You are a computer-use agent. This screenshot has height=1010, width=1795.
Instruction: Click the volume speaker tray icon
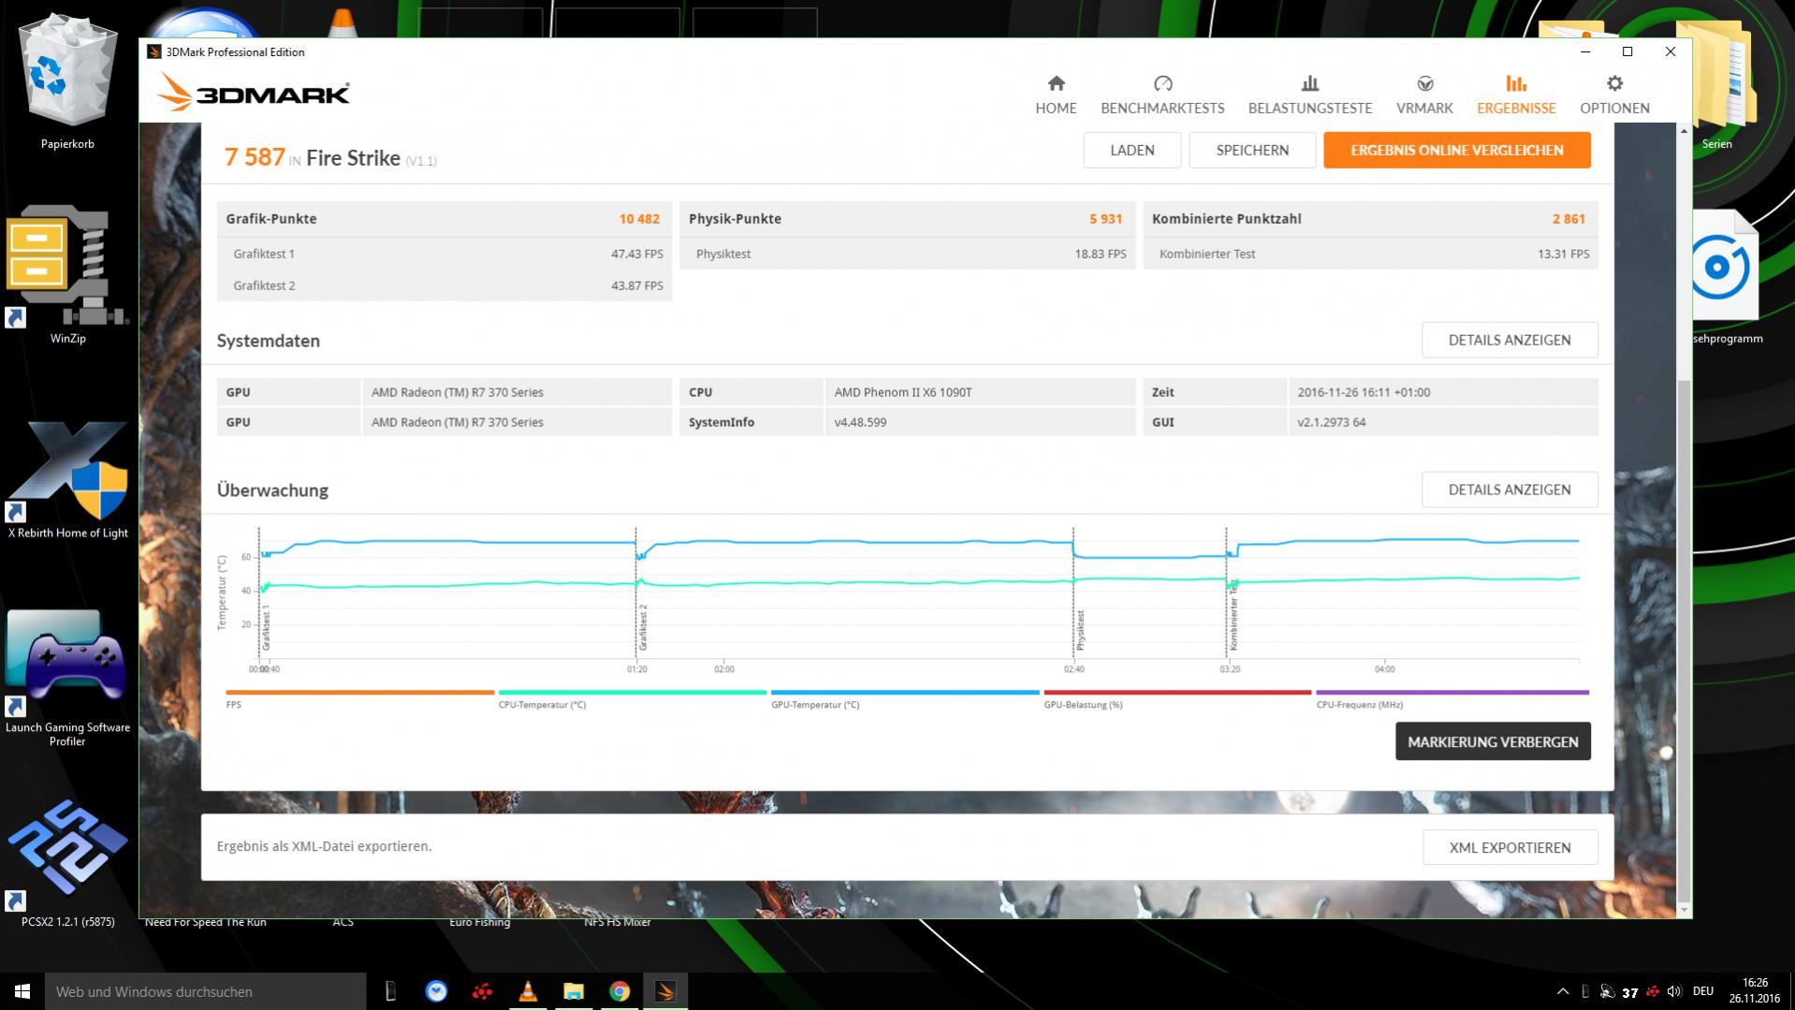point(1674,991)
